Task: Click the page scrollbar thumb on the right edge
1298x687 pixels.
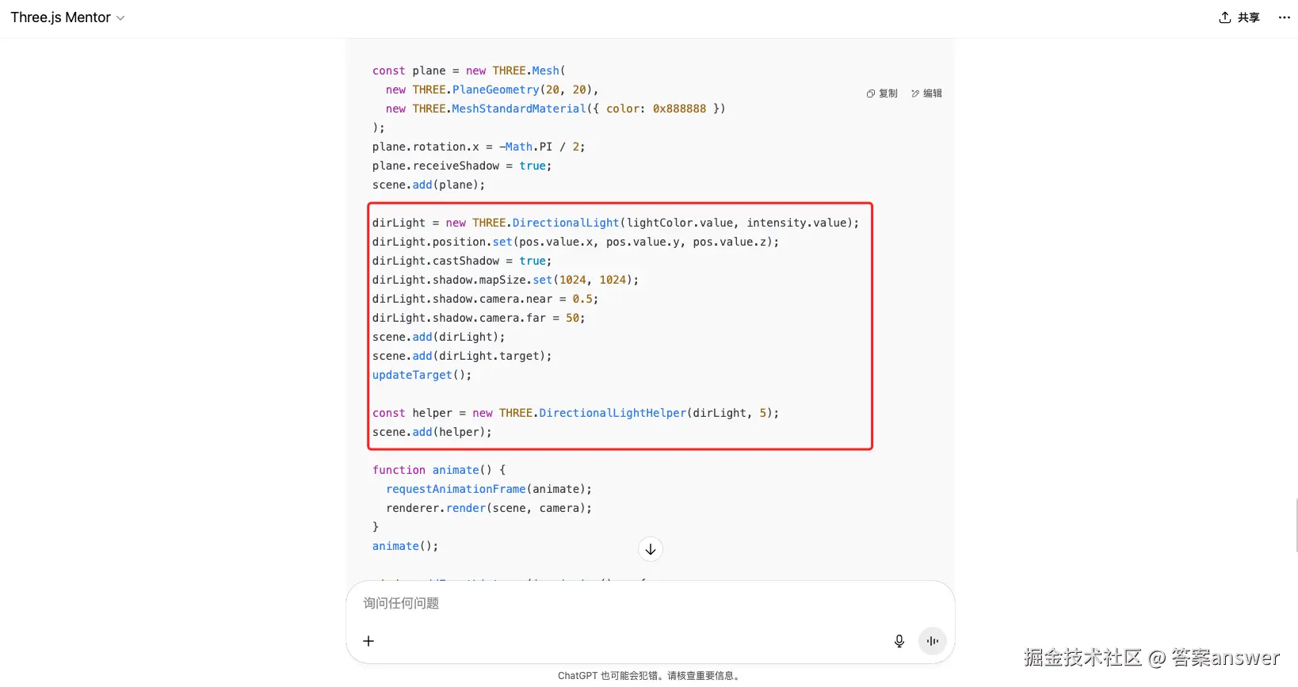Action: click(x=1296, y=525)
